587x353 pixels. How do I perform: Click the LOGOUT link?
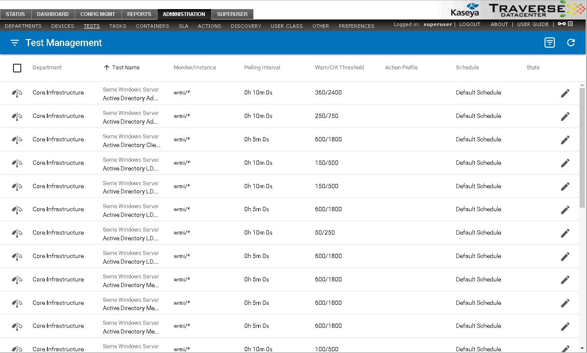point(470,25)
